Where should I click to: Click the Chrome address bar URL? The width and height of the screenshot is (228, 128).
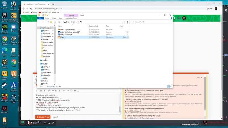pos(50,9)
